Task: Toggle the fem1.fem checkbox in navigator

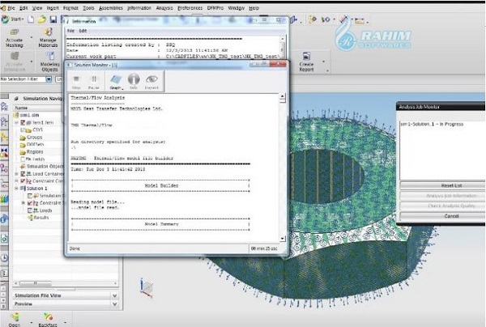Action: point(23,123)
